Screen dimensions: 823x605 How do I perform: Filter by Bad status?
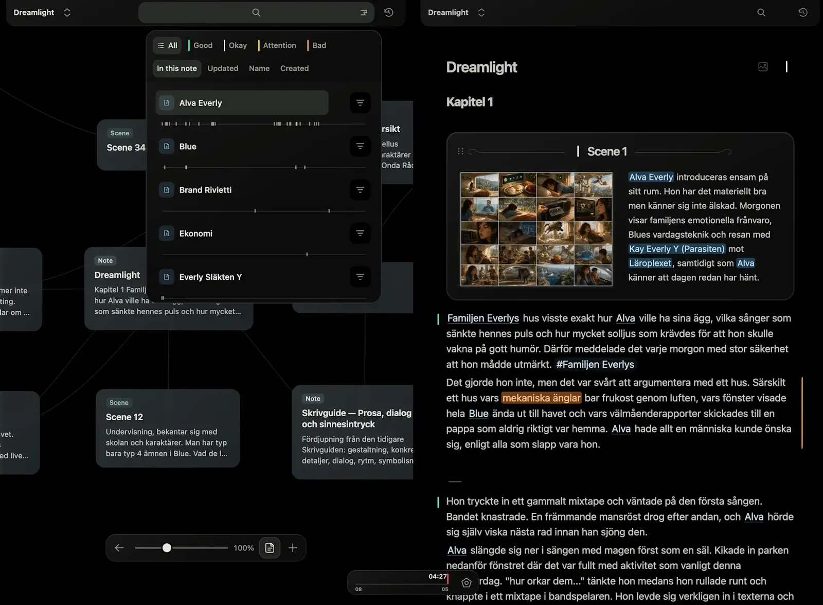point(317,45)
